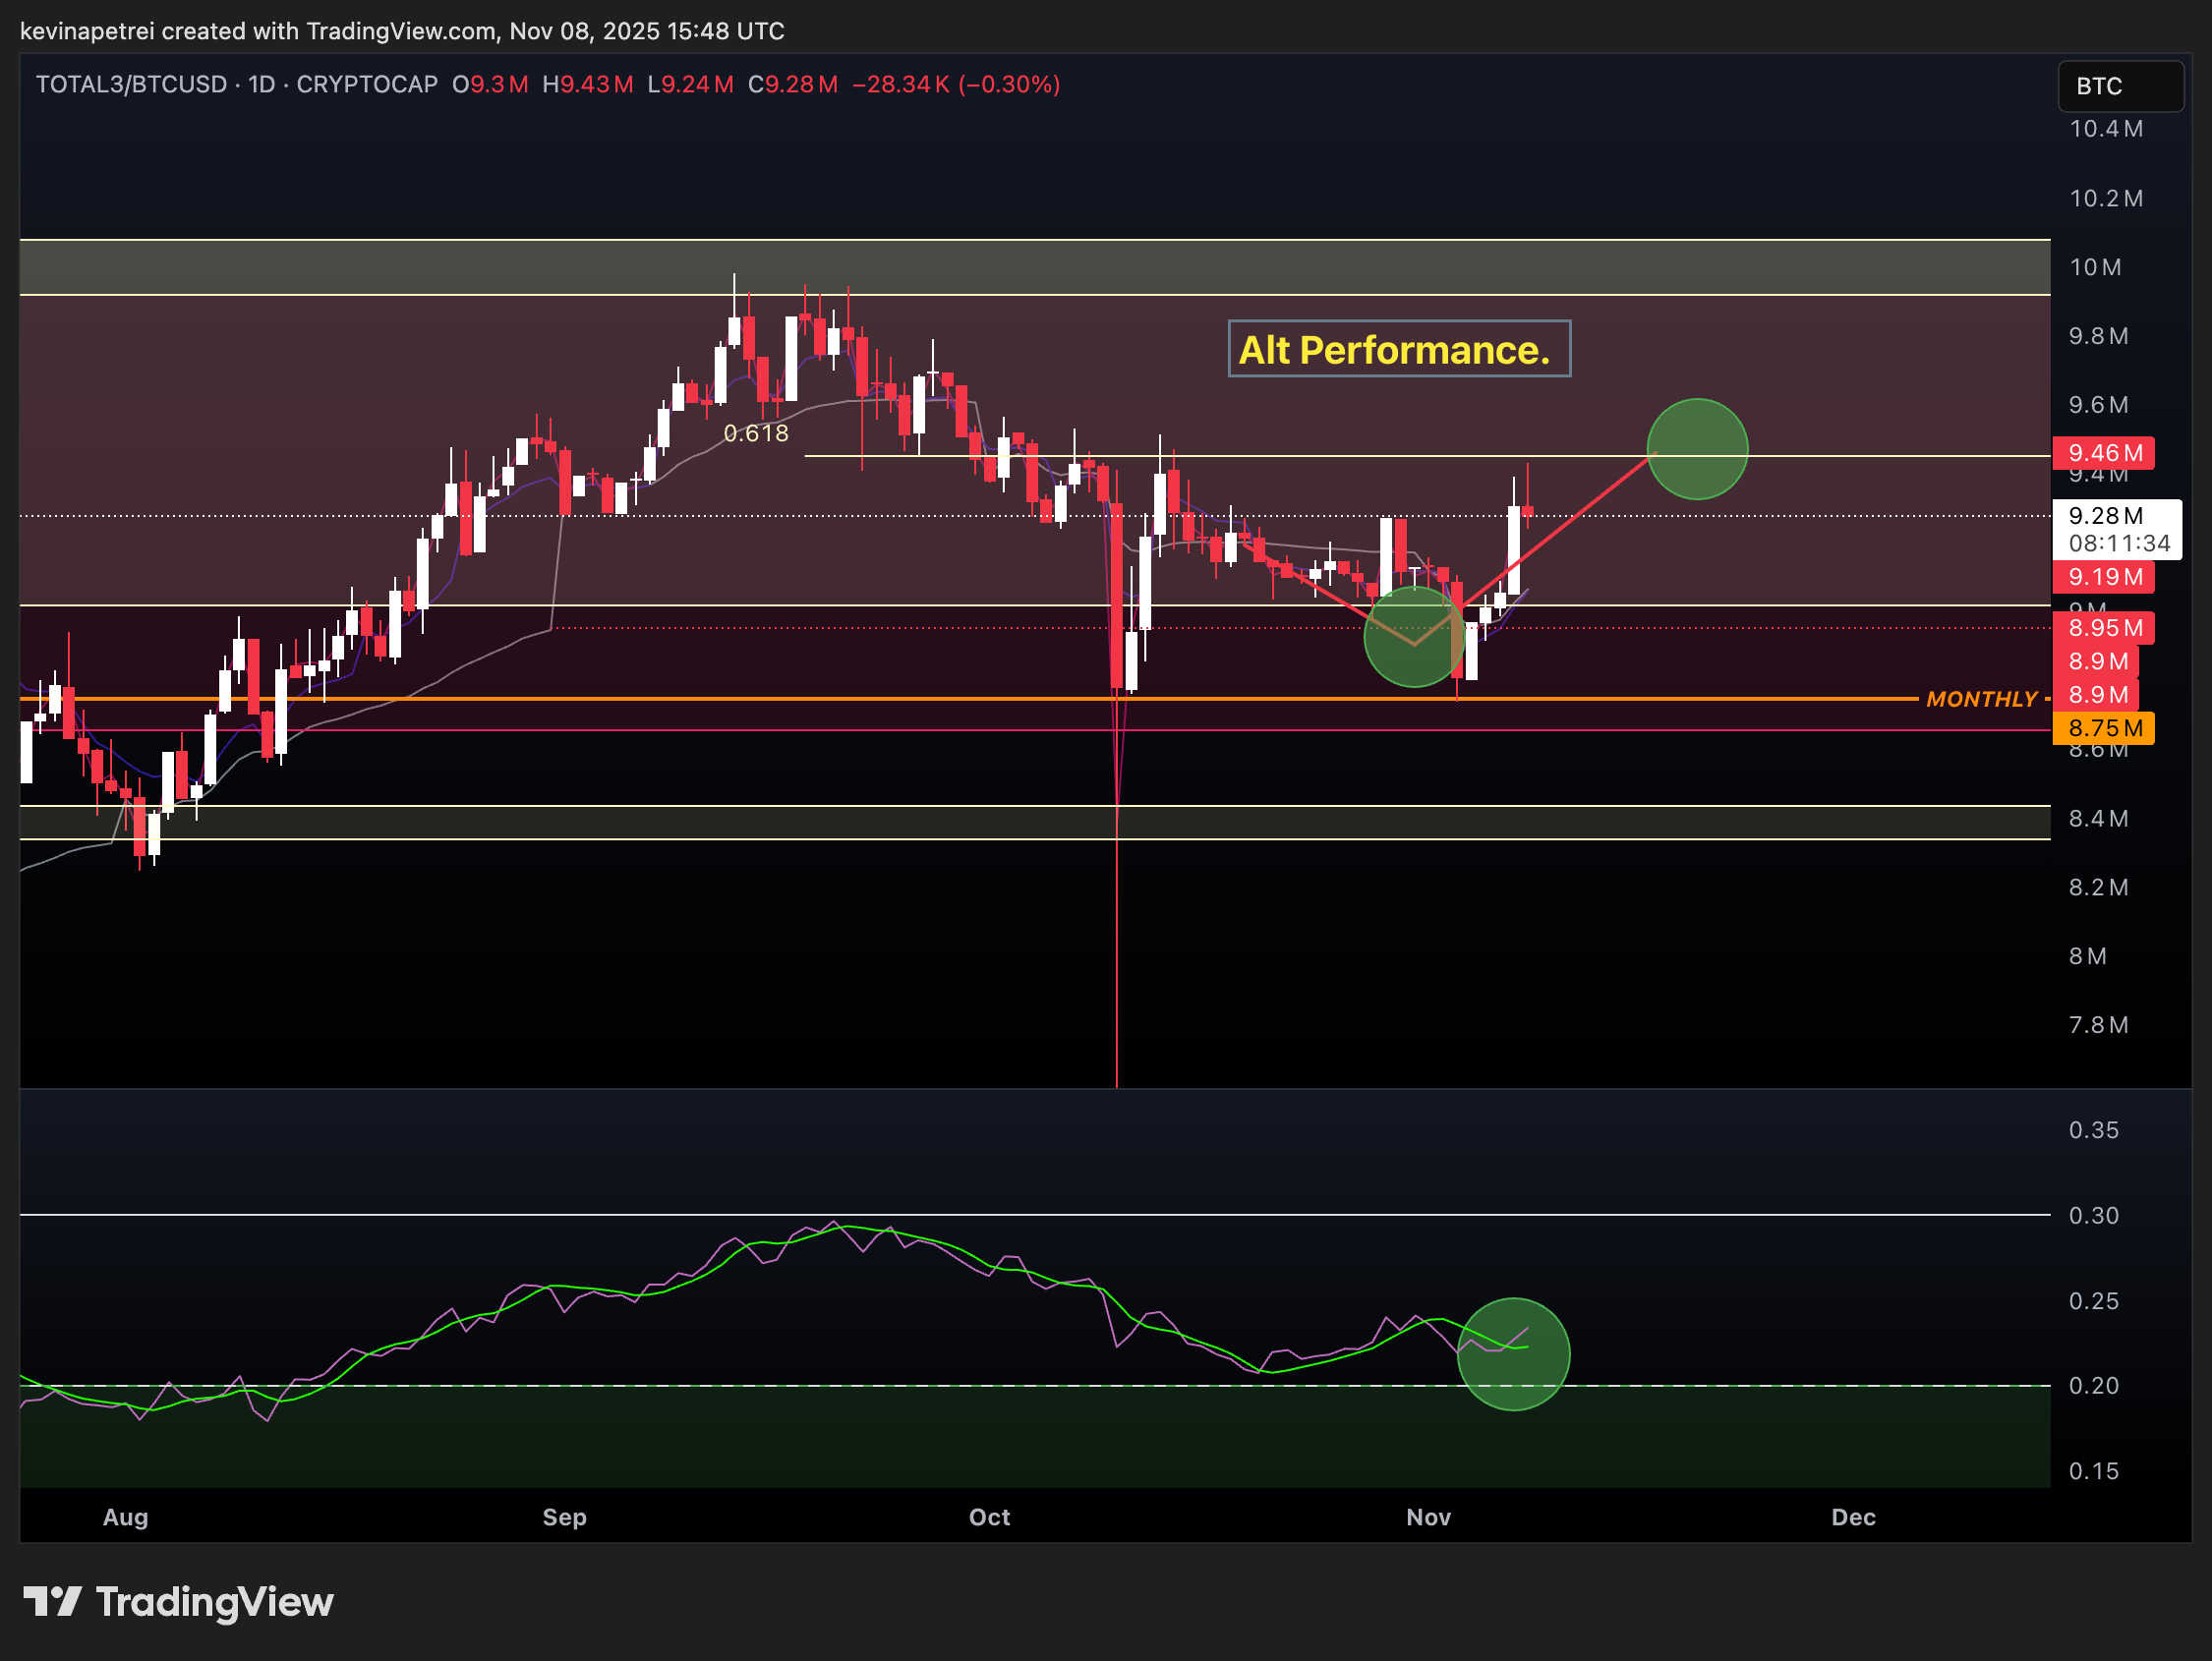
Task: Click the green circle at the early November price low
Action: click(x=1413, y=636)
